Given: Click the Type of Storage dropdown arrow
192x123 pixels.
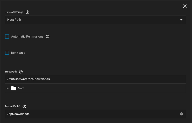Looking at the screenshot, I should pos(181,20).
